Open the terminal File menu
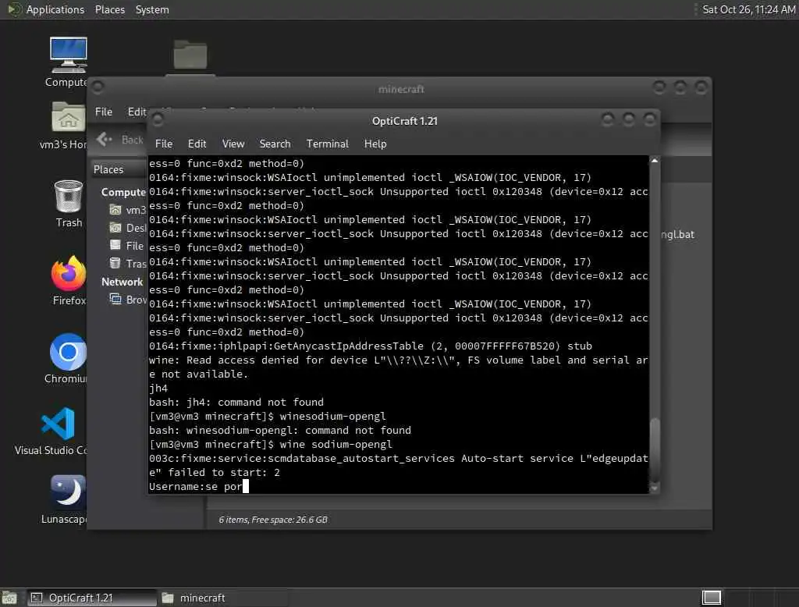This screenshot has width=799, height=607. tap(164, 144)
